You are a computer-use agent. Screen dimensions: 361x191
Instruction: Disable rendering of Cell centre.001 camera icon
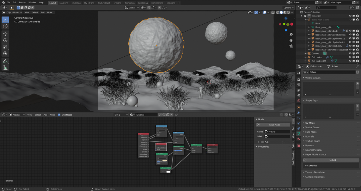pos(357,61)
